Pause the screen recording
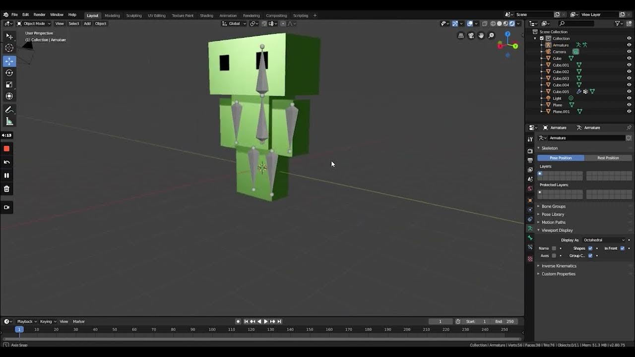Screen dimensions: 635x357 tap(6, 176)
